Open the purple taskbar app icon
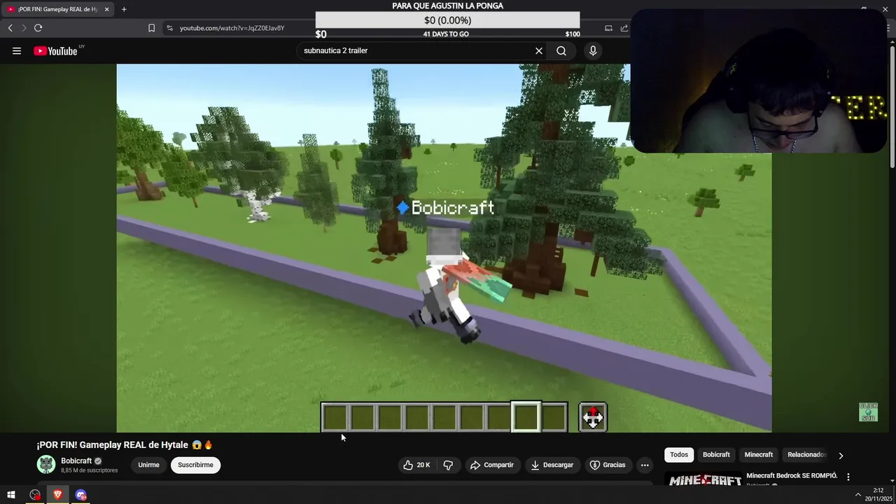Viewport: 896px width, 504px height. tap(80, 495)
